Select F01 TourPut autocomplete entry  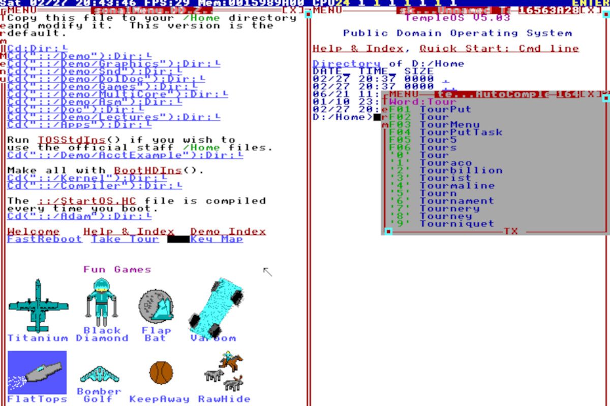coord(430,110)
